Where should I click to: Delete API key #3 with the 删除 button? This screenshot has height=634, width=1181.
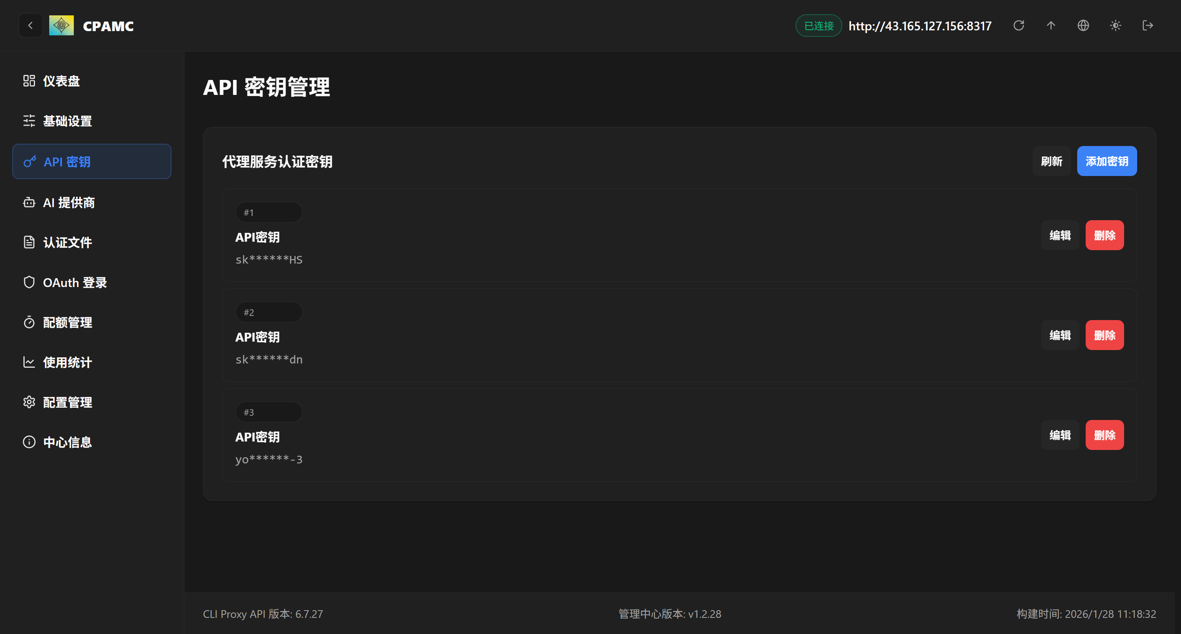click(1104, 435)
